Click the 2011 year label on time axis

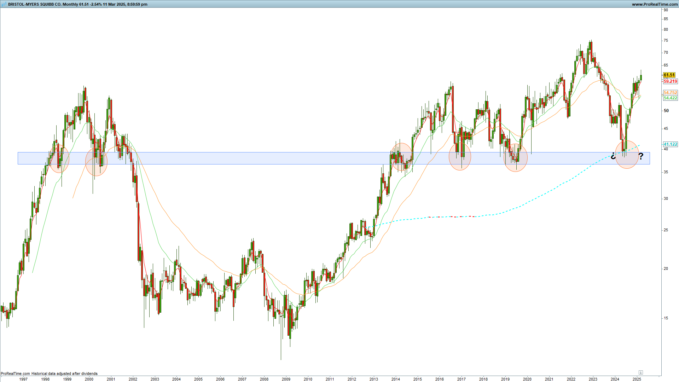coord(330,379)
